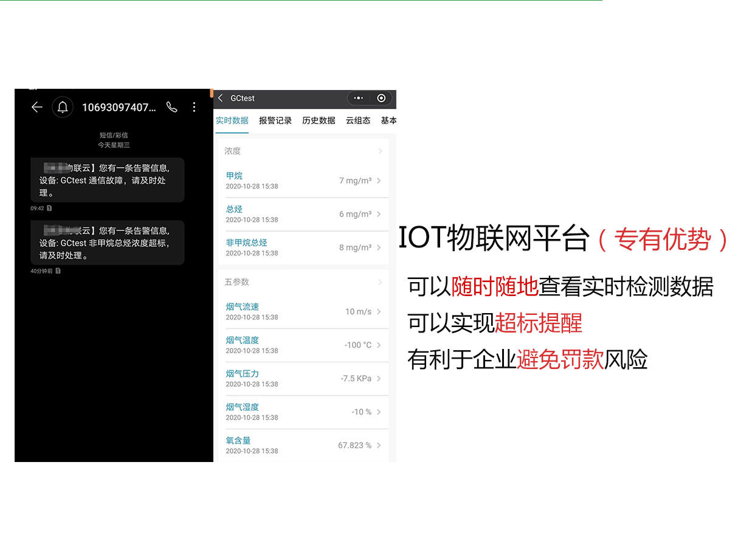Open the 氧含量 row chevron

pos(379,445)
